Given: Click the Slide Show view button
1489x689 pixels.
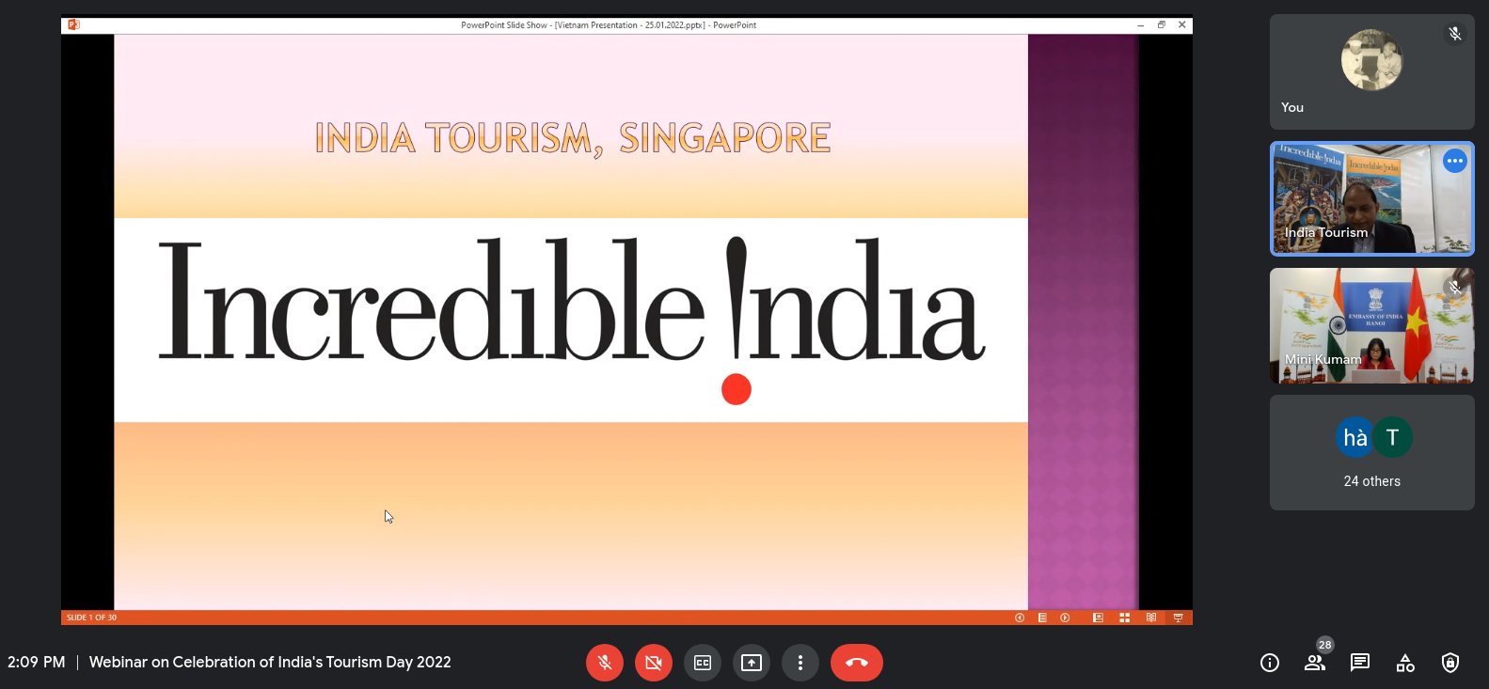Looking at the screenshot, I should 1178,618.
